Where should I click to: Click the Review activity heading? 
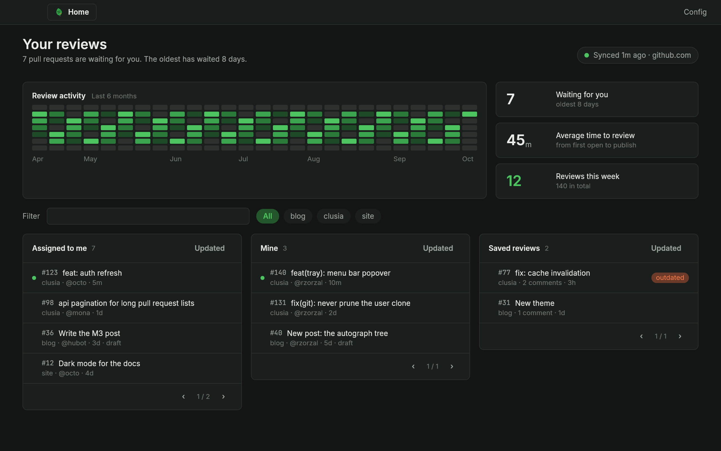coord(59,96)
